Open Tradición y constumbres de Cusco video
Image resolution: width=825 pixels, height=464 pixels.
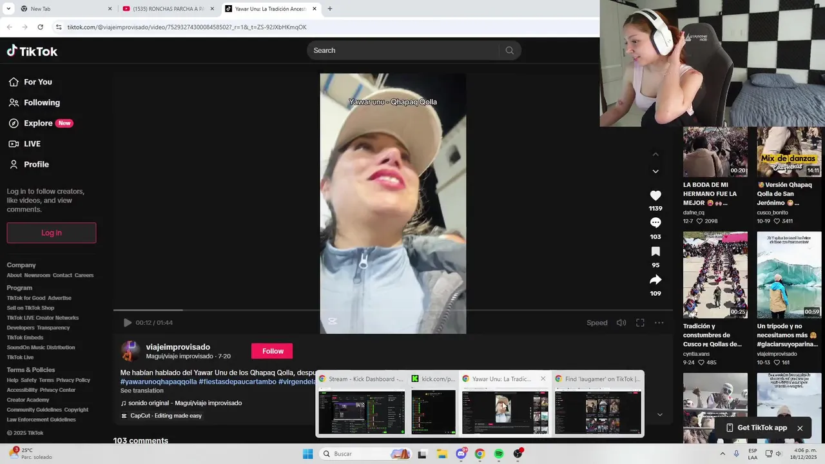715,275
